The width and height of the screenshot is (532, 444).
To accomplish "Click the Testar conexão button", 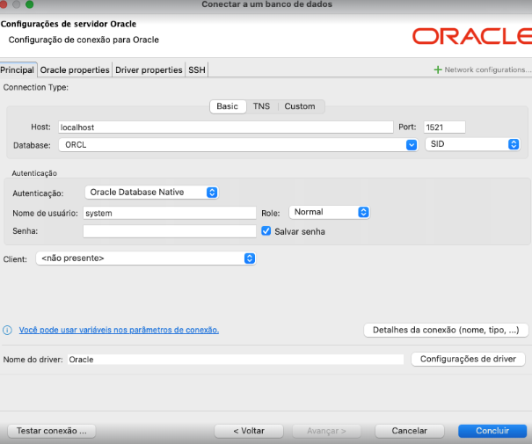I will click(52, 431).
